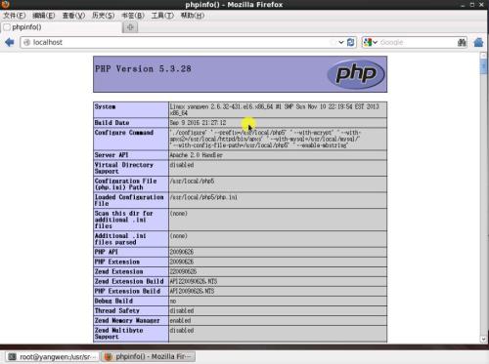Click the Configure Command label
The height and width of the screenshot is (364, 489).
tap(124, 133)
